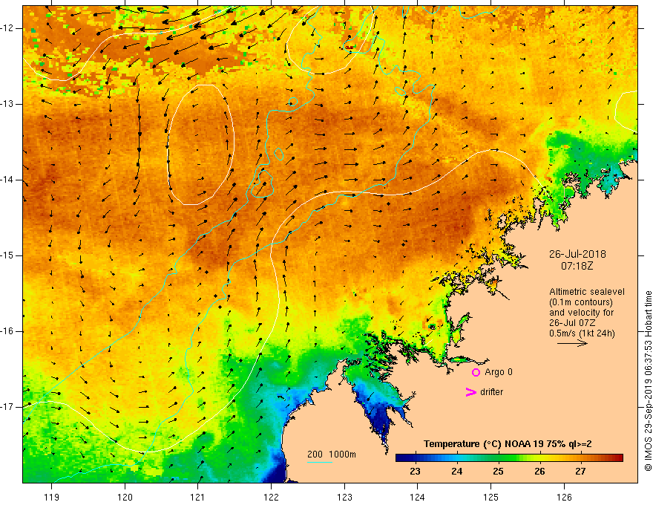The image size is (653, 505).
Task: Select the time text 07:18Z
Action: [577, 265]
